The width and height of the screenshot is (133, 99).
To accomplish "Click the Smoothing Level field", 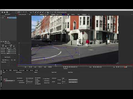I will pos(29,83).
